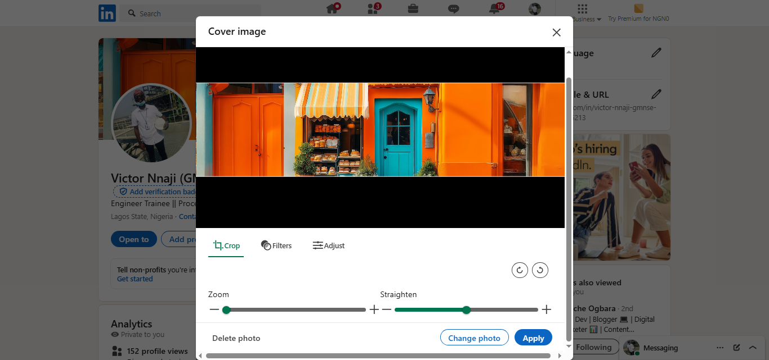Image resolution: width=769 pixels, height=360 pixels.
Task: Open the Me profile avatar menu
Action: pyautogui.click(x=534, y=9)
